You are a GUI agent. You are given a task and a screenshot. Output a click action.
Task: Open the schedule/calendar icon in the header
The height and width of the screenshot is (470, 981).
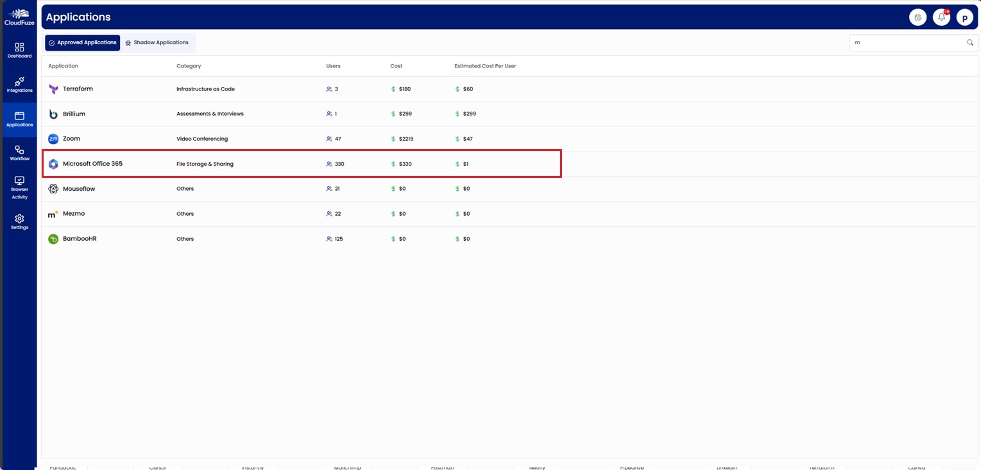tap(917, 17)
